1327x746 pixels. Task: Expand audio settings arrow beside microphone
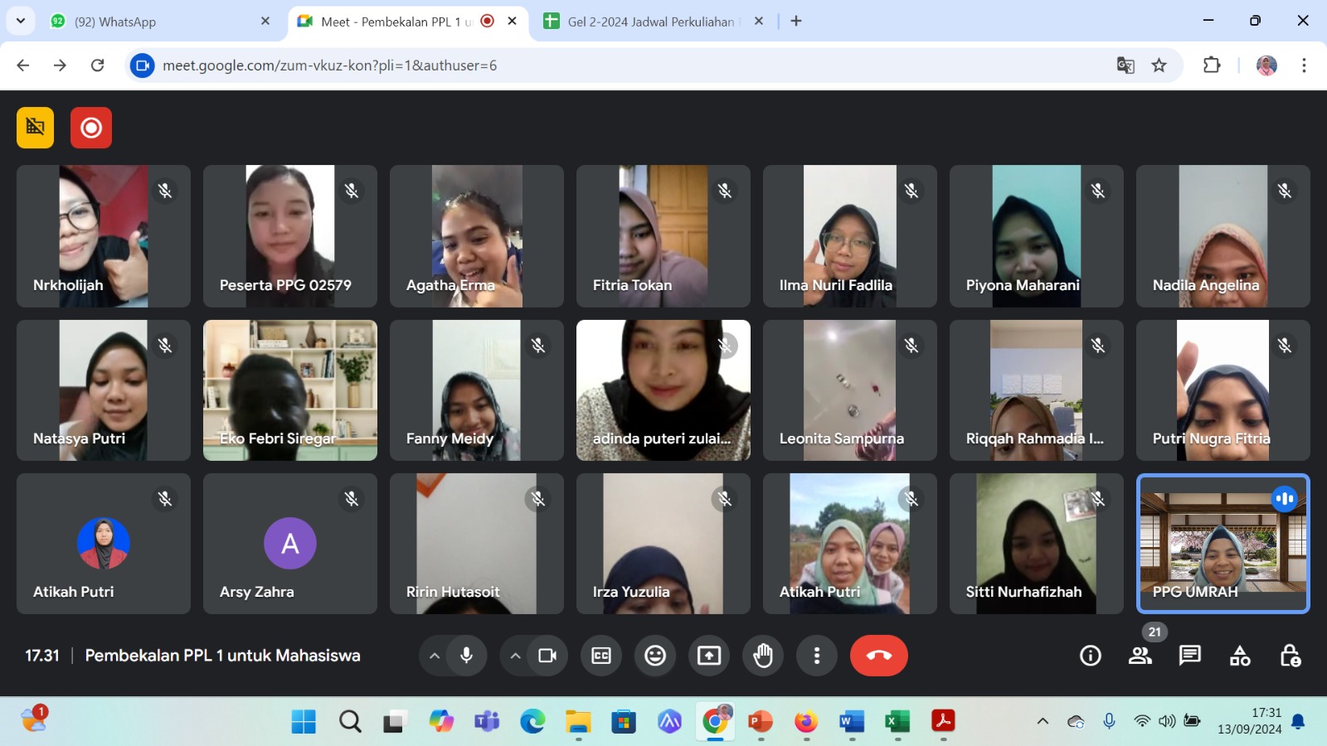(x=434, y=656)
